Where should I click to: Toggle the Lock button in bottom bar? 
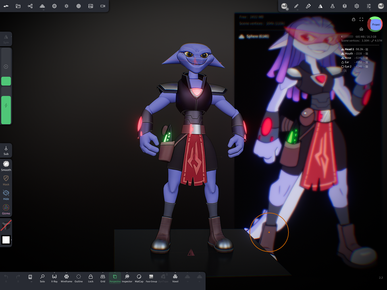coord(91,278)
